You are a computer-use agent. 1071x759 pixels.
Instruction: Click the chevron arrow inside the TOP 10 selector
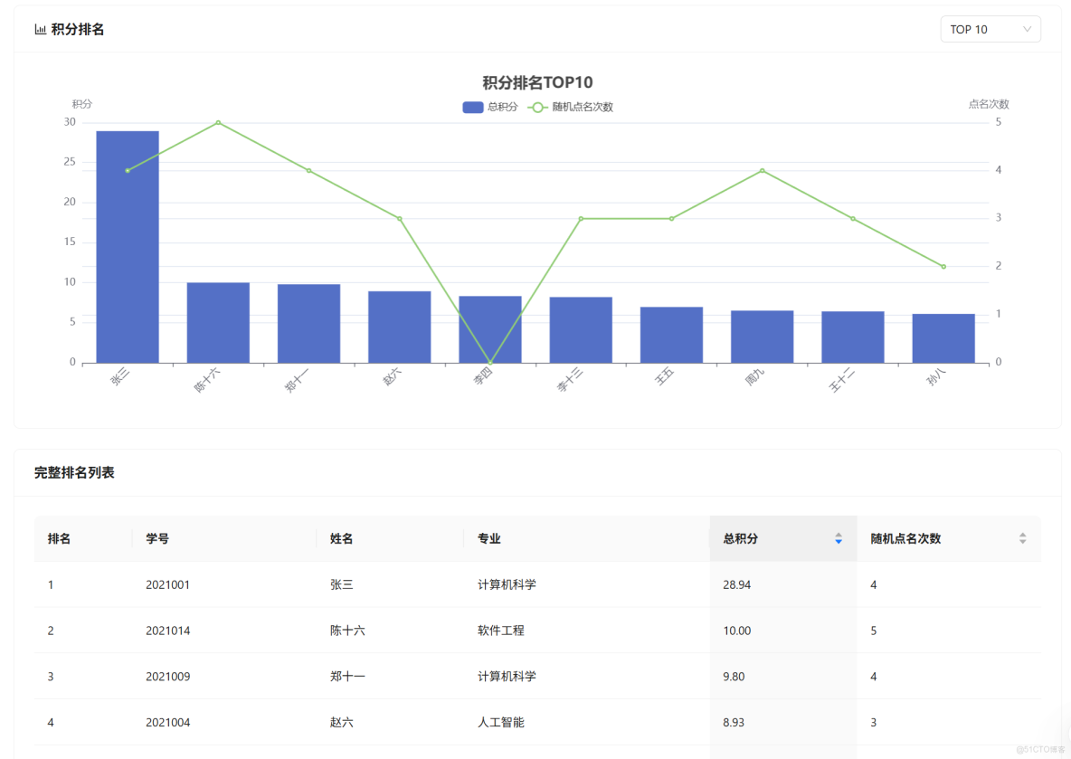1028,29
